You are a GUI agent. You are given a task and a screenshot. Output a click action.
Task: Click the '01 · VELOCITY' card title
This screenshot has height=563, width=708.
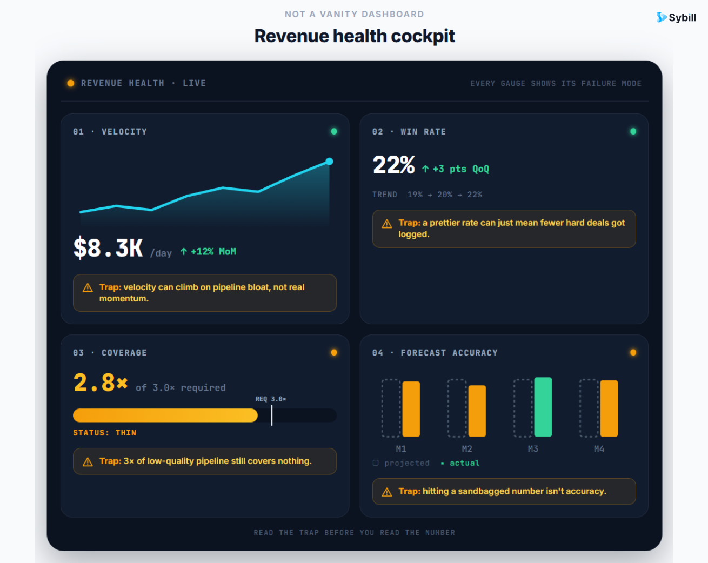point(110,132)
